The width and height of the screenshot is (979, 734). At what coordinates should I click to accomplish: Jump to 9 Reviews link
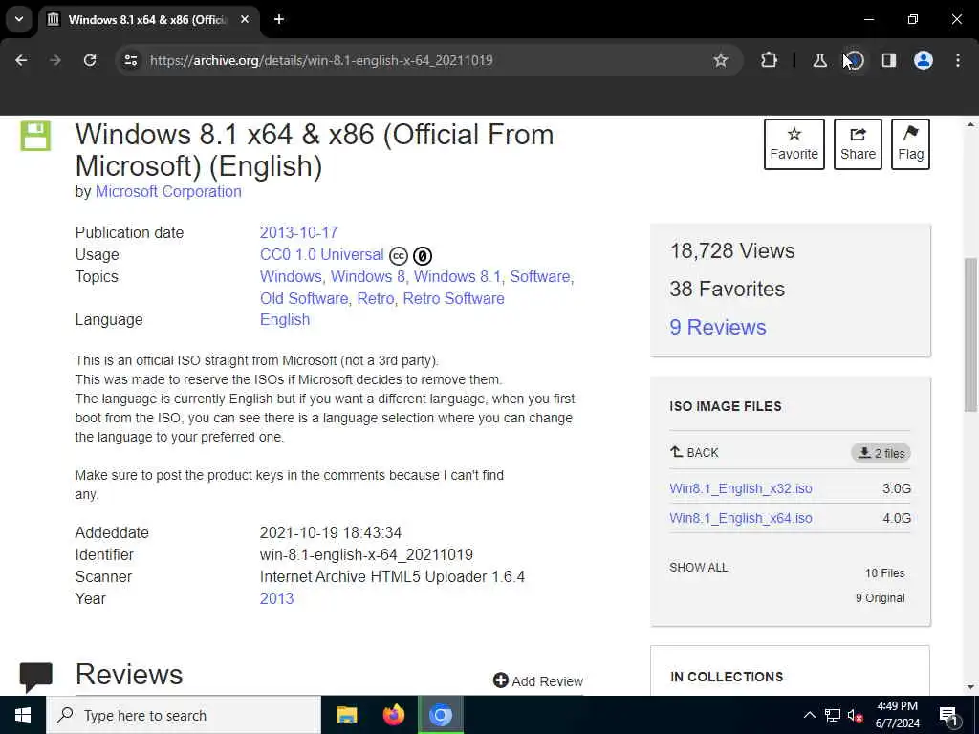[x=717, y=327]
